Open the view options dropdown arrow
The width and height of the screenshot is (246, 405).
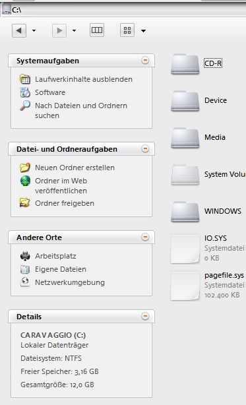click(143, 31)
